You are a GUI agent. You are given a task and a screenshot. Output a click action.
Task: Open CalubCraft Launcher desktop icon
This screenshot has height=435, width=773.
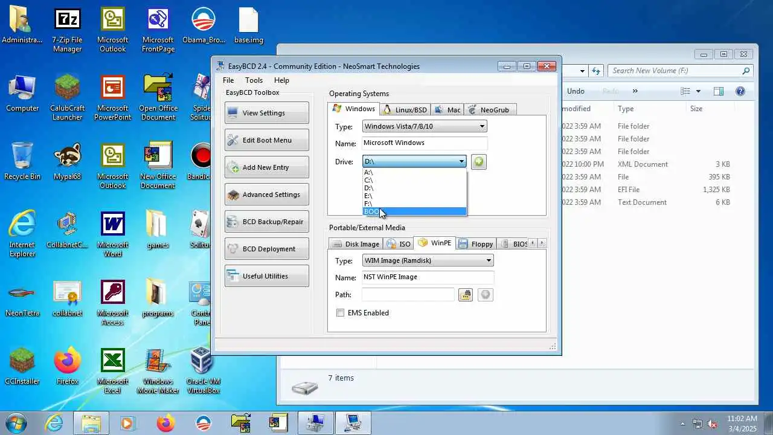click(x=67, y=98)
